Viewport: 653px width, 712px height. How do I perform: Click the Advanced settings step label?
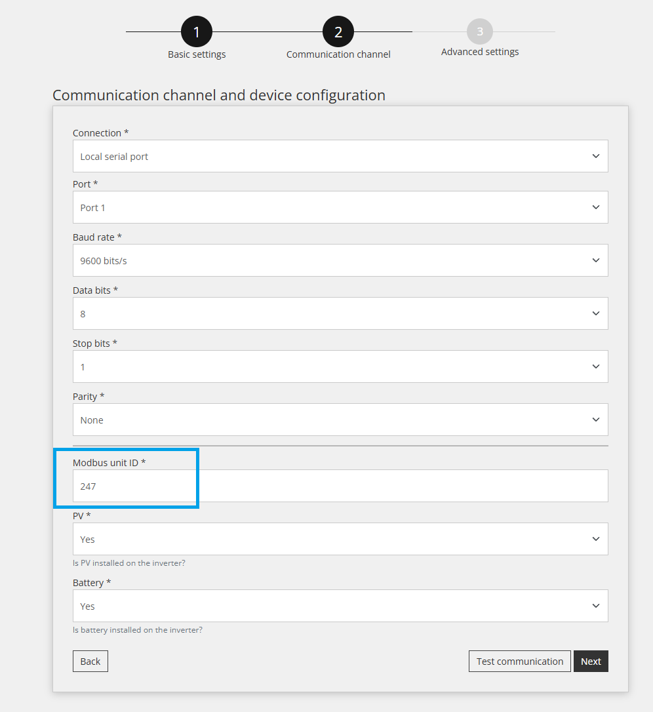(479, 52)
